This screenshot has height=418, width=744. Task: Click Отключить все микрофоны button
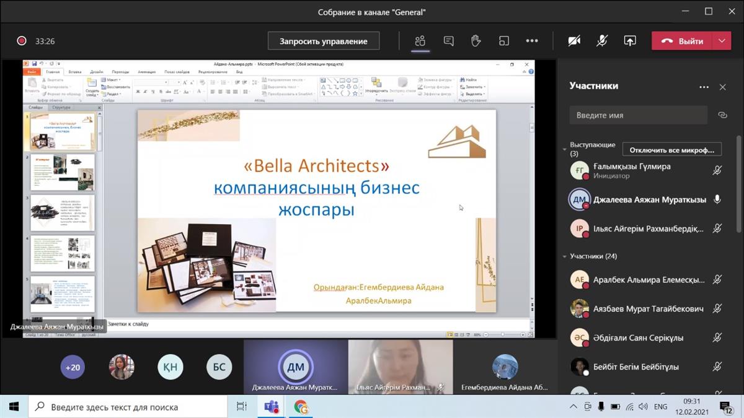(672, 150)
